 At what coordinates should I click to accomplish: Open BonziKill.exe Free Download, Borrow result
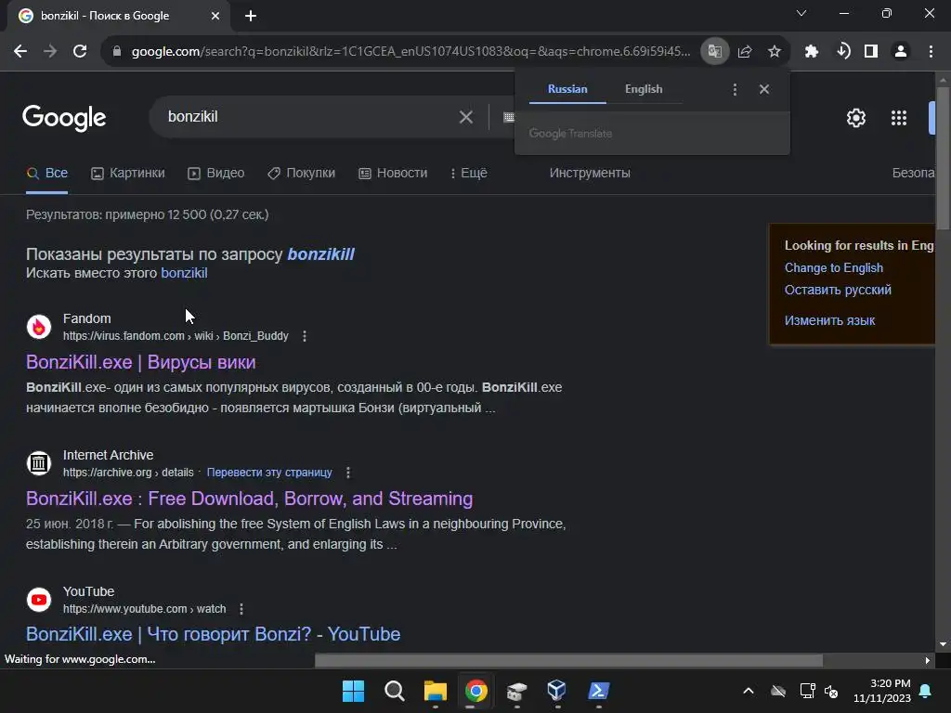(x=249, y=499)
